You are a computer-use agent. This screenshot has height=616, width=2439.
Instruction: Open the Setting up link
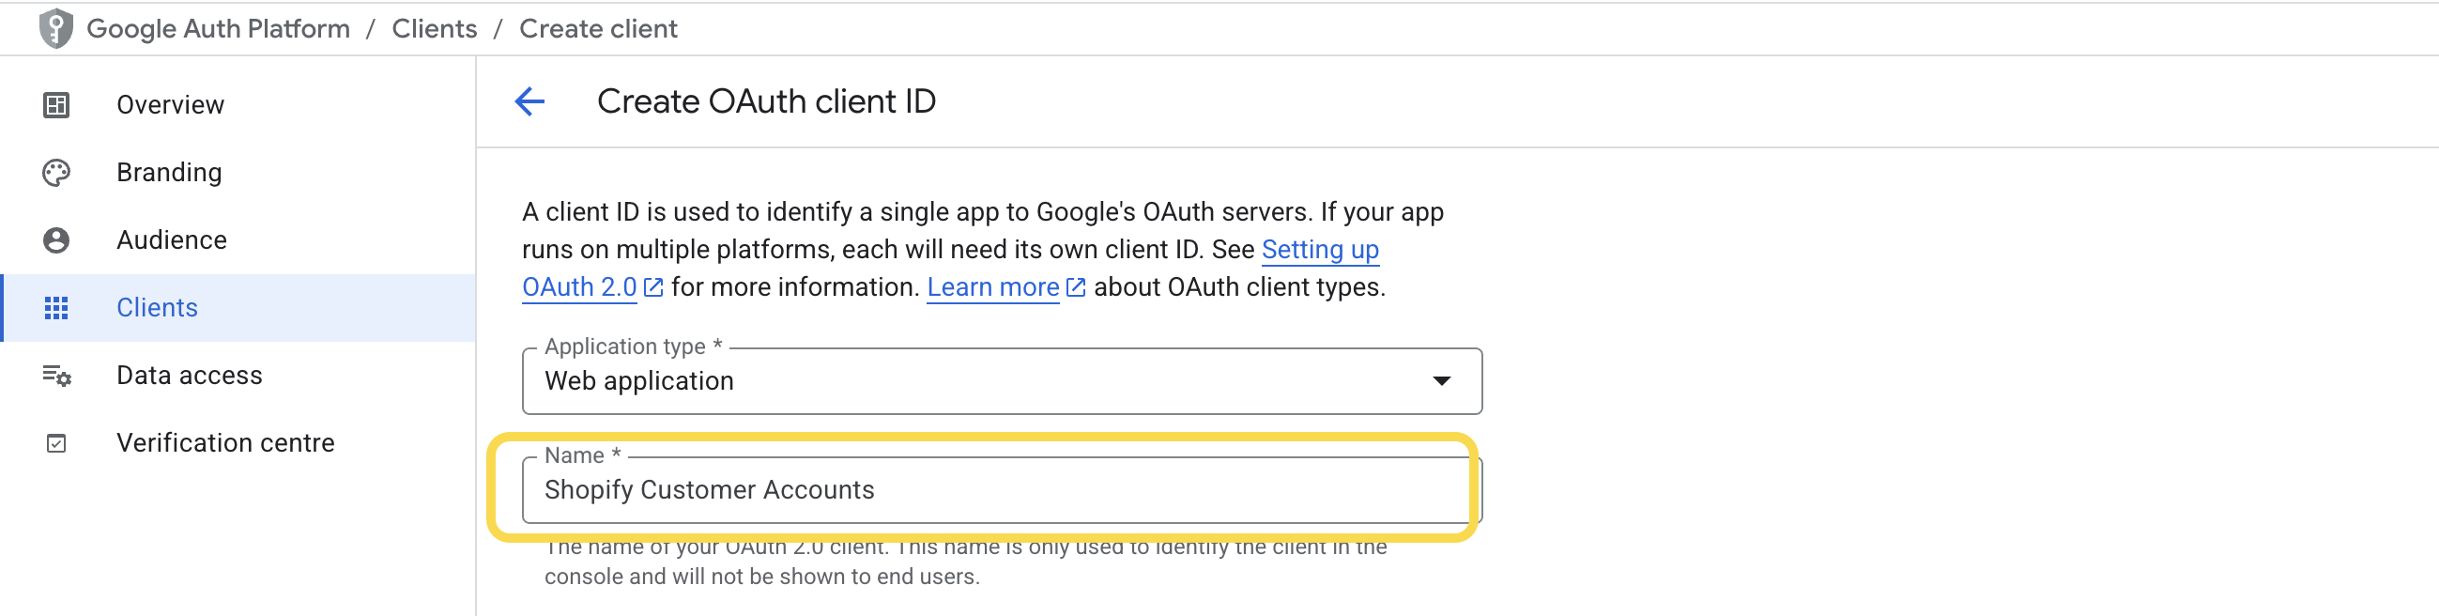1320,249
